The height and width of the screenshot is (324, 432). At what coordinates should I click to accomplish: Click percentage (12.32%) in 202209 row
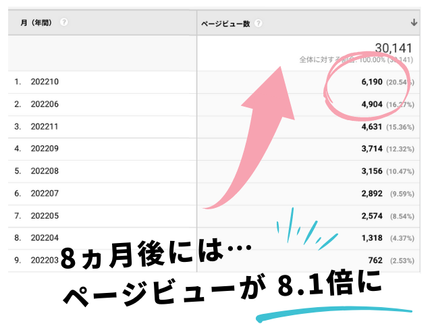pos(400,149)
